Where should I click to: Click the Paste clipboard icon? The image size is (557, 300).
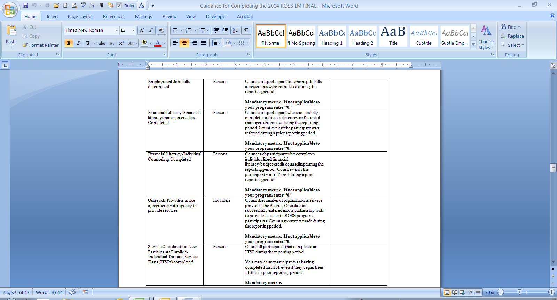(11, 31)
